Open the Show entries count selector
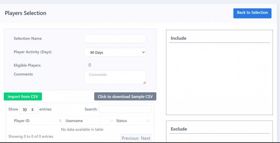The image size is (280, 143). coord(28,110)
